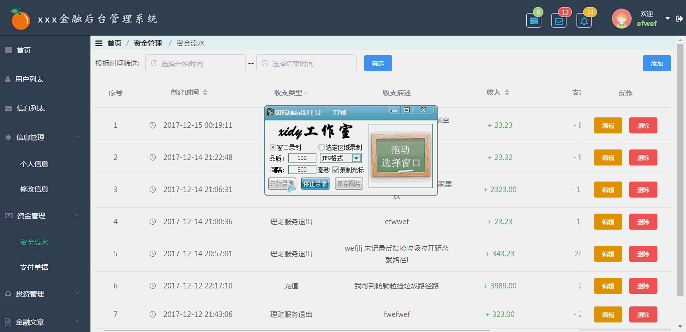Click the 选择结束时间 date field
Viewport: 686px width, 332px height.
[306, 64]
